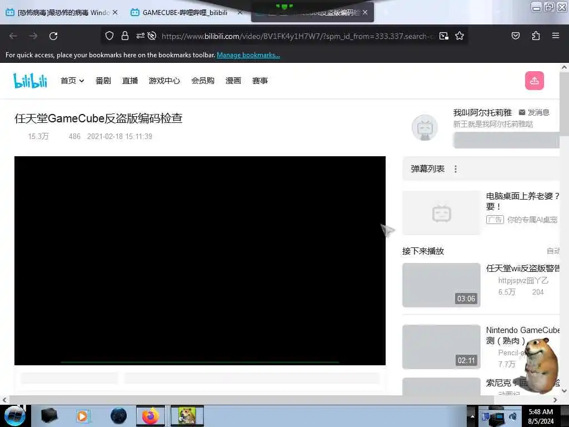569x427 pixels.
Task: Click the site lock padlock icon
Action: point(125,36)
